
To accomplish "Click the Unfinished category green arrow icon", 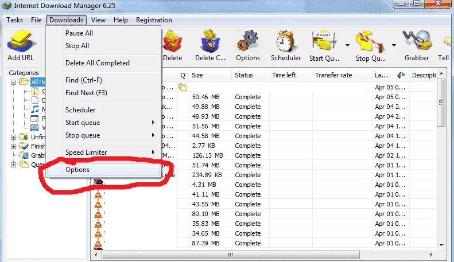I will pos(24,137).
